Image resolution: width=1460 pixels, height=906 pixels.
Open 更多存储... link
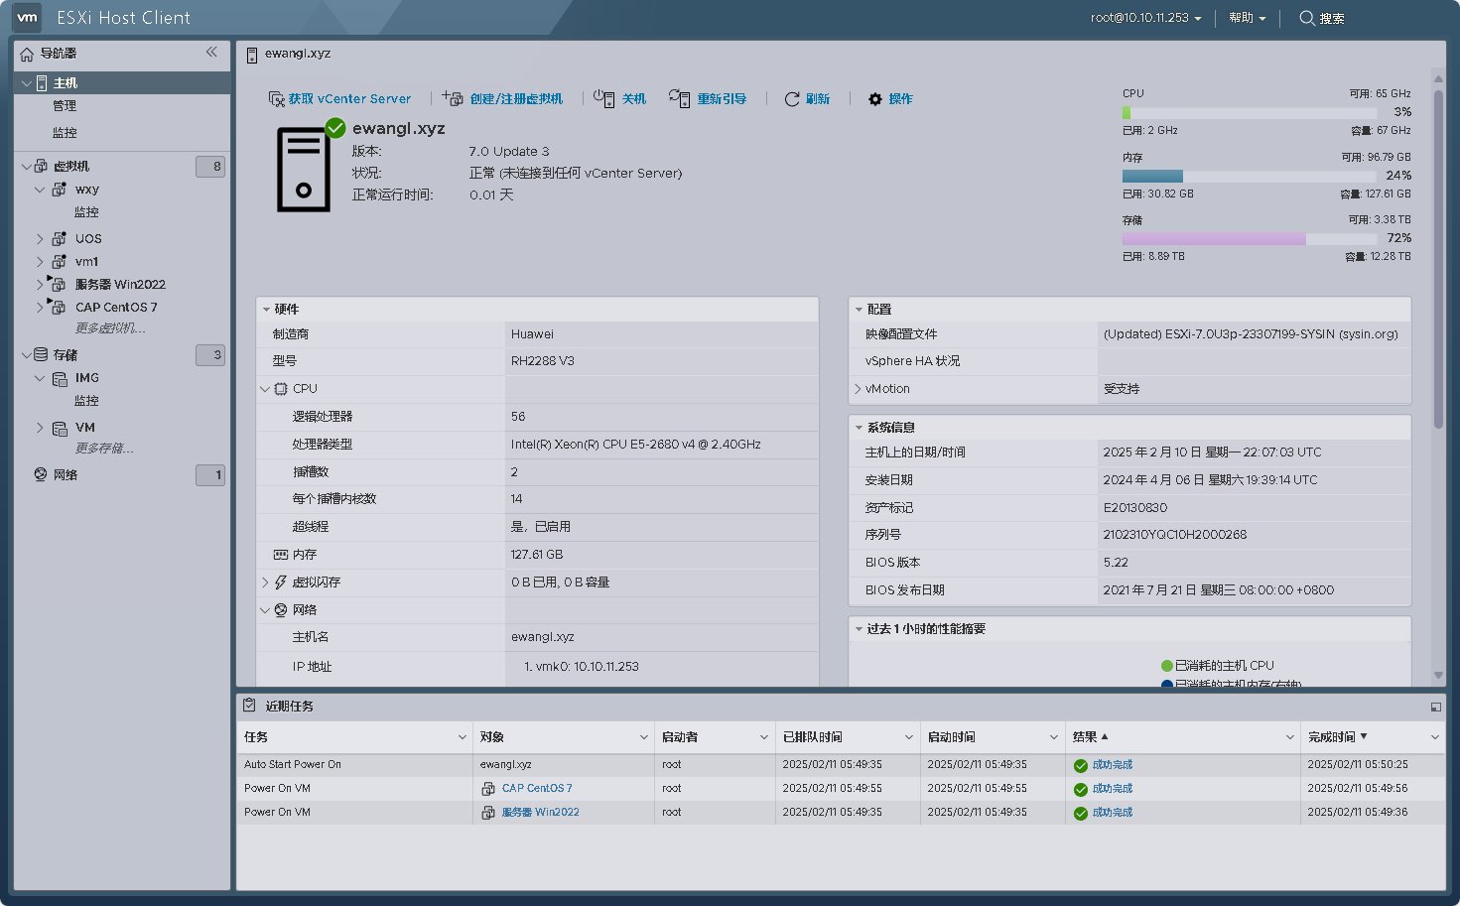(104, 449)
